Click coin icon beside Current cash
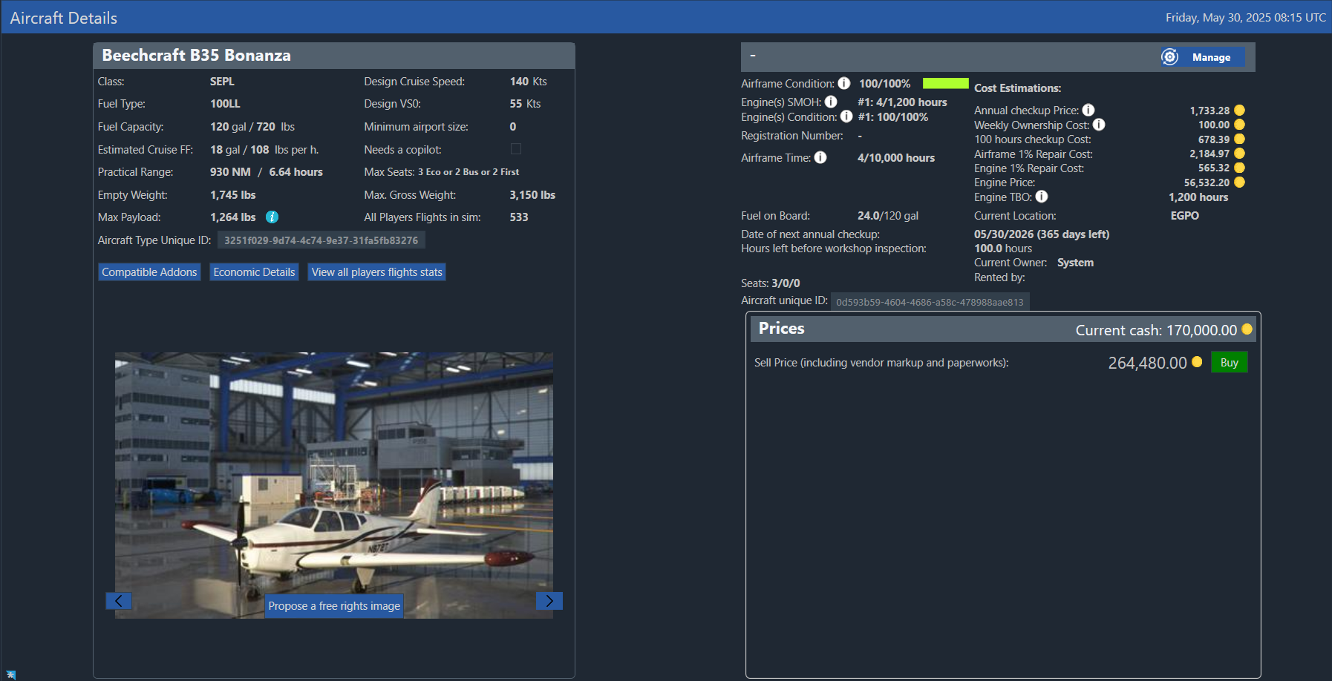 1247,329
